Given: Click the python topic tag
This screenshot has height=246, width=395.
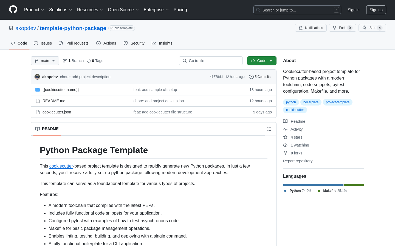Looking at the screenshot, I should [291, 102].
